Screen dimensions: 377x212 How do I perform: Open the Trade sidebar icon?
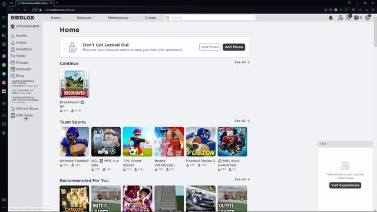coord(13,56)
